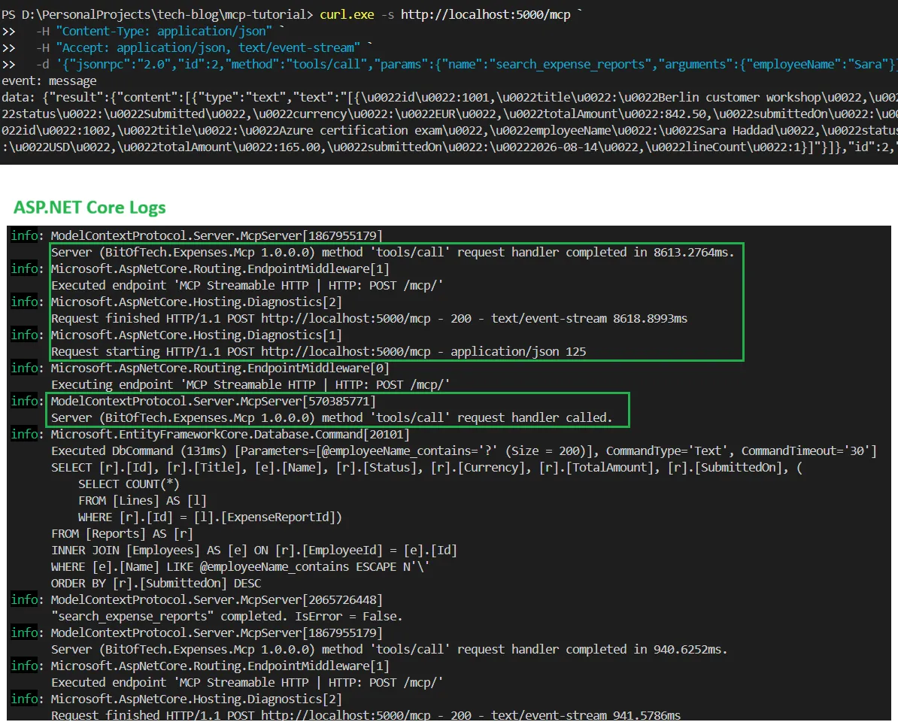Click the "Executing endpoint 'MCP Streamable HTTP" line
This screenshot has width=898, height=722.
(x=250, y=385)
